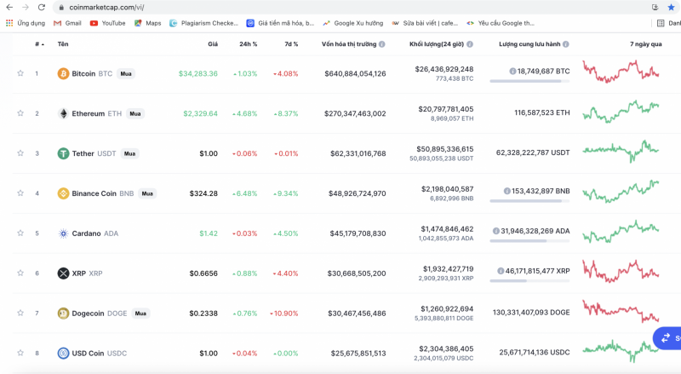This screenshot has width=681, height=374.
Task: Open the Yêu cầu Google bookmark
Action: tap(501, 23)
